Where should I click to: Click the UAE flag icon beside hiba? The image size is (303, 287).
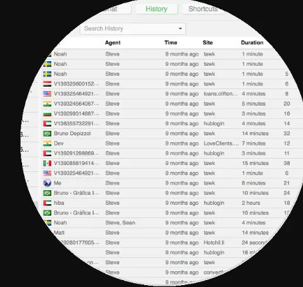point(47,203)
